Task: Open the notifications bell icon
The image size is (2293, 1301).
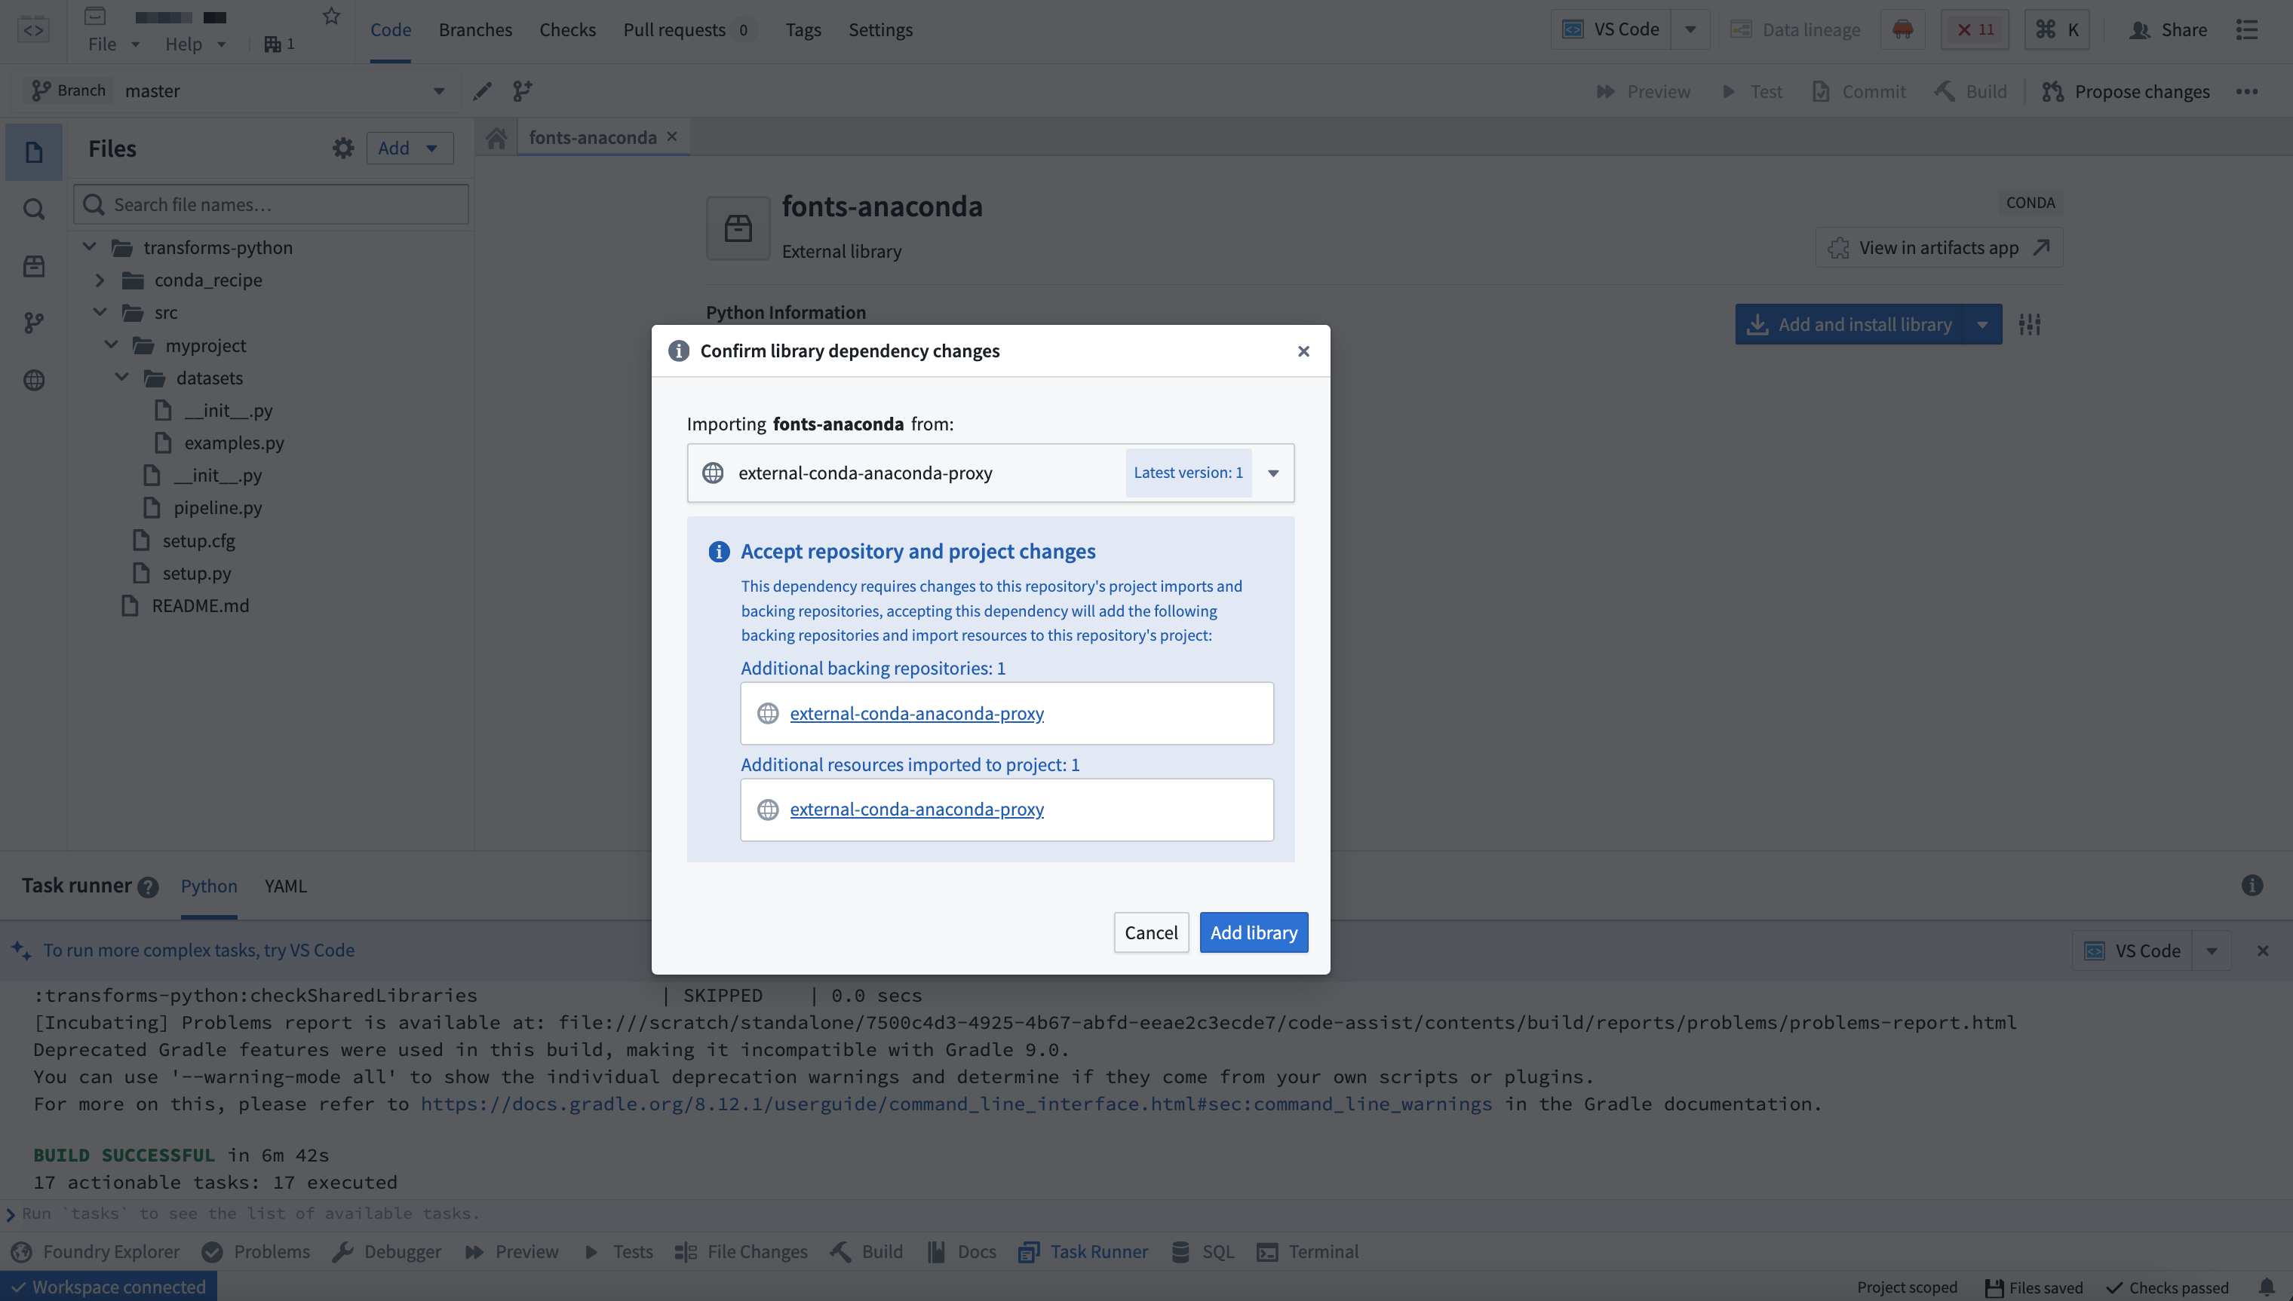Action: pos(2266,1287)
